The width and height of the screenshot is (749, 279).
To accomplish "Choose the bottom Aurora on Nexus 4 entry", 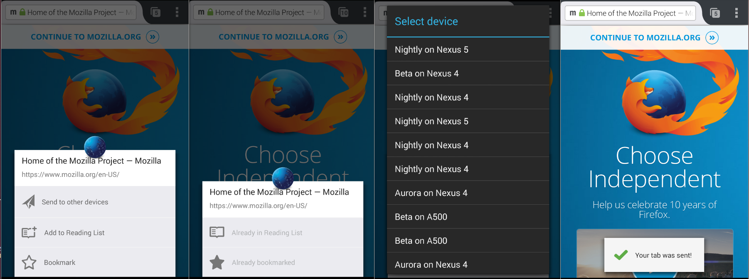I will coord(431,264).
